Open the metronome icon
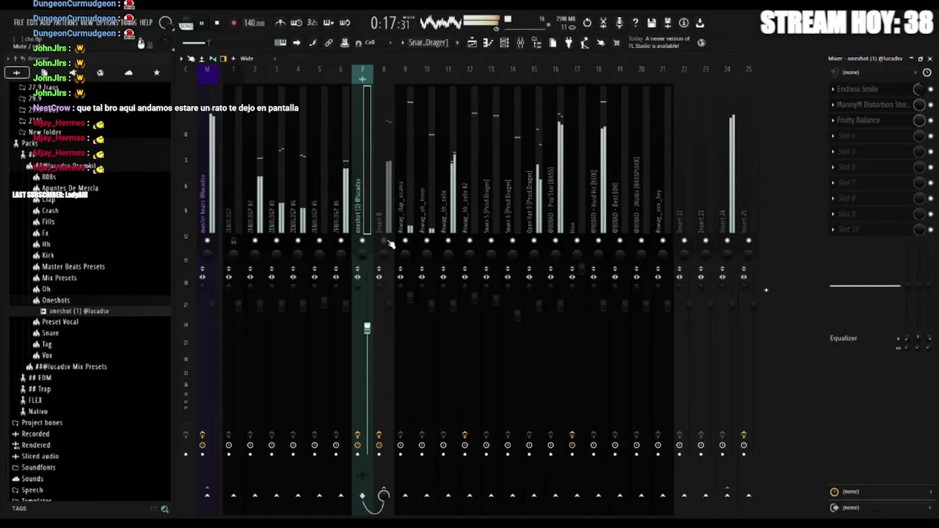The image size is (939, 528). (280, 23)
